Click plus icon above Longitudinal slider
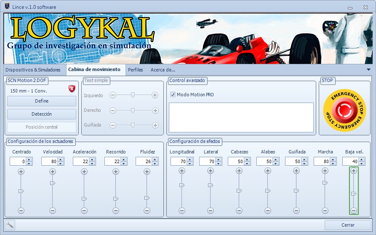Viewport: 376px width, 235px height. click(182, 171)
